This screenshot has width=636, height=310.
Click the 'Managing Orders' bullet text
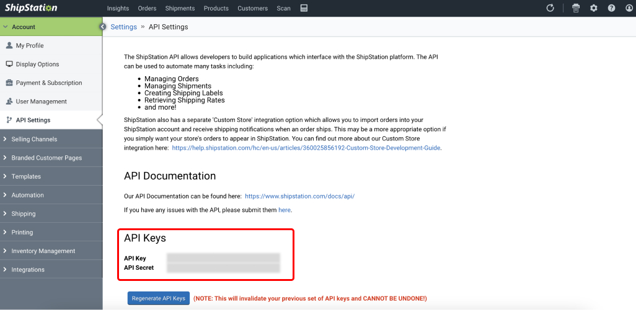tap(172, 79)
